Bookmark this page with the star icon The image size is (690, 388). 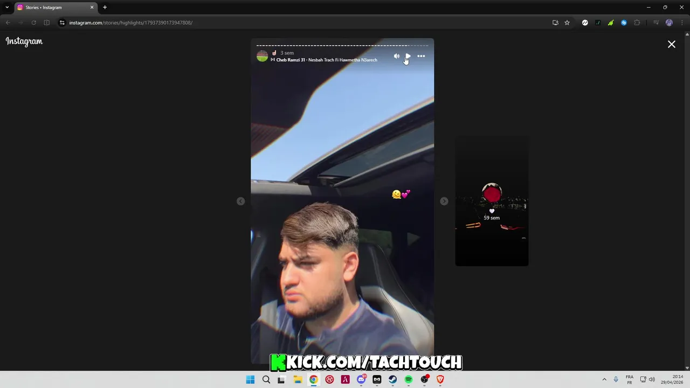(567, 23)
